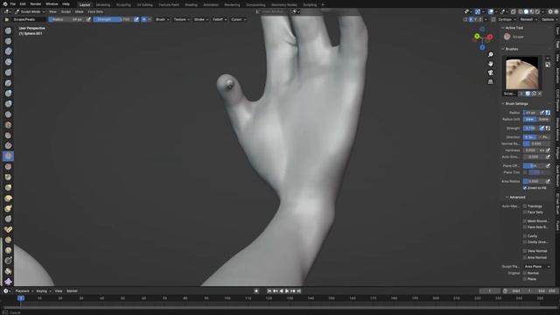The width and height of the screenshot is (560, 315).
Task: Enable the Face Sets auto-masking checkbox
Action: tap(525, 212)
